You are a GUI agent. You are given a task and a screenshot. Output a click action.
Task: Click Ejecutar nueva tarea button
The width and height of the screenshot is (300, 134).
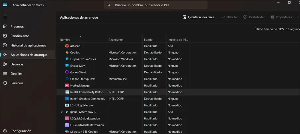coord(198,17)
